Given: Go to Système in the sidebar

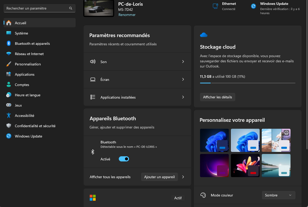Looking at the screenshot, I should [40, 33].
